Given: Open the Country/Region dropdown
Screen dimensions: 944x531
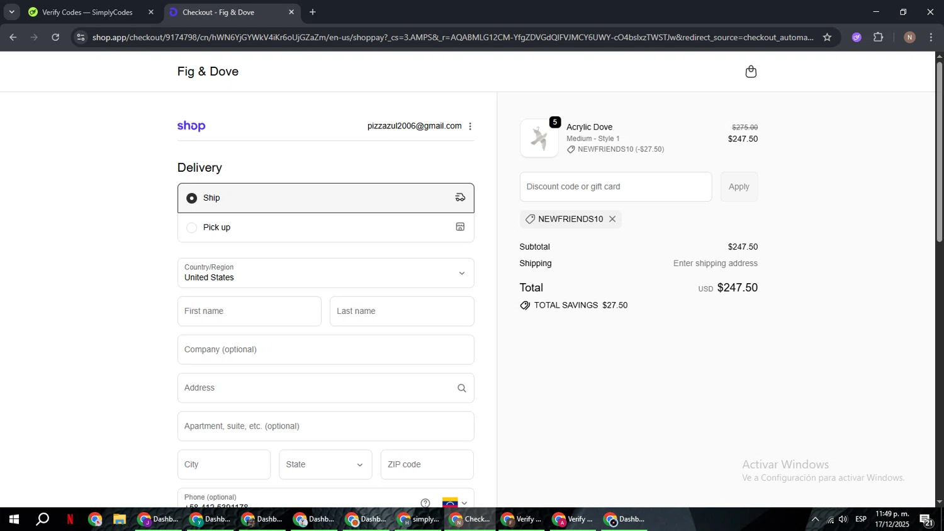Looking at the screenshot, I should [x=325, y=273].
